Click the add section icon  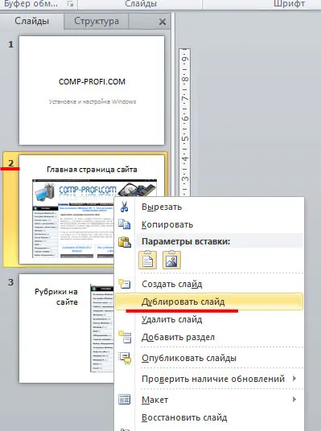[x=125, y=337]
